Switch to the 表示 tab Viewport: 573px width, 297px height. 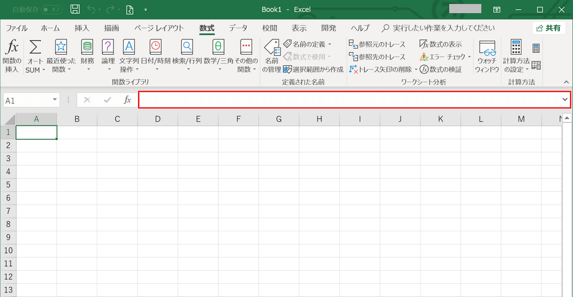pyautogui.click(x=299, y=28)
